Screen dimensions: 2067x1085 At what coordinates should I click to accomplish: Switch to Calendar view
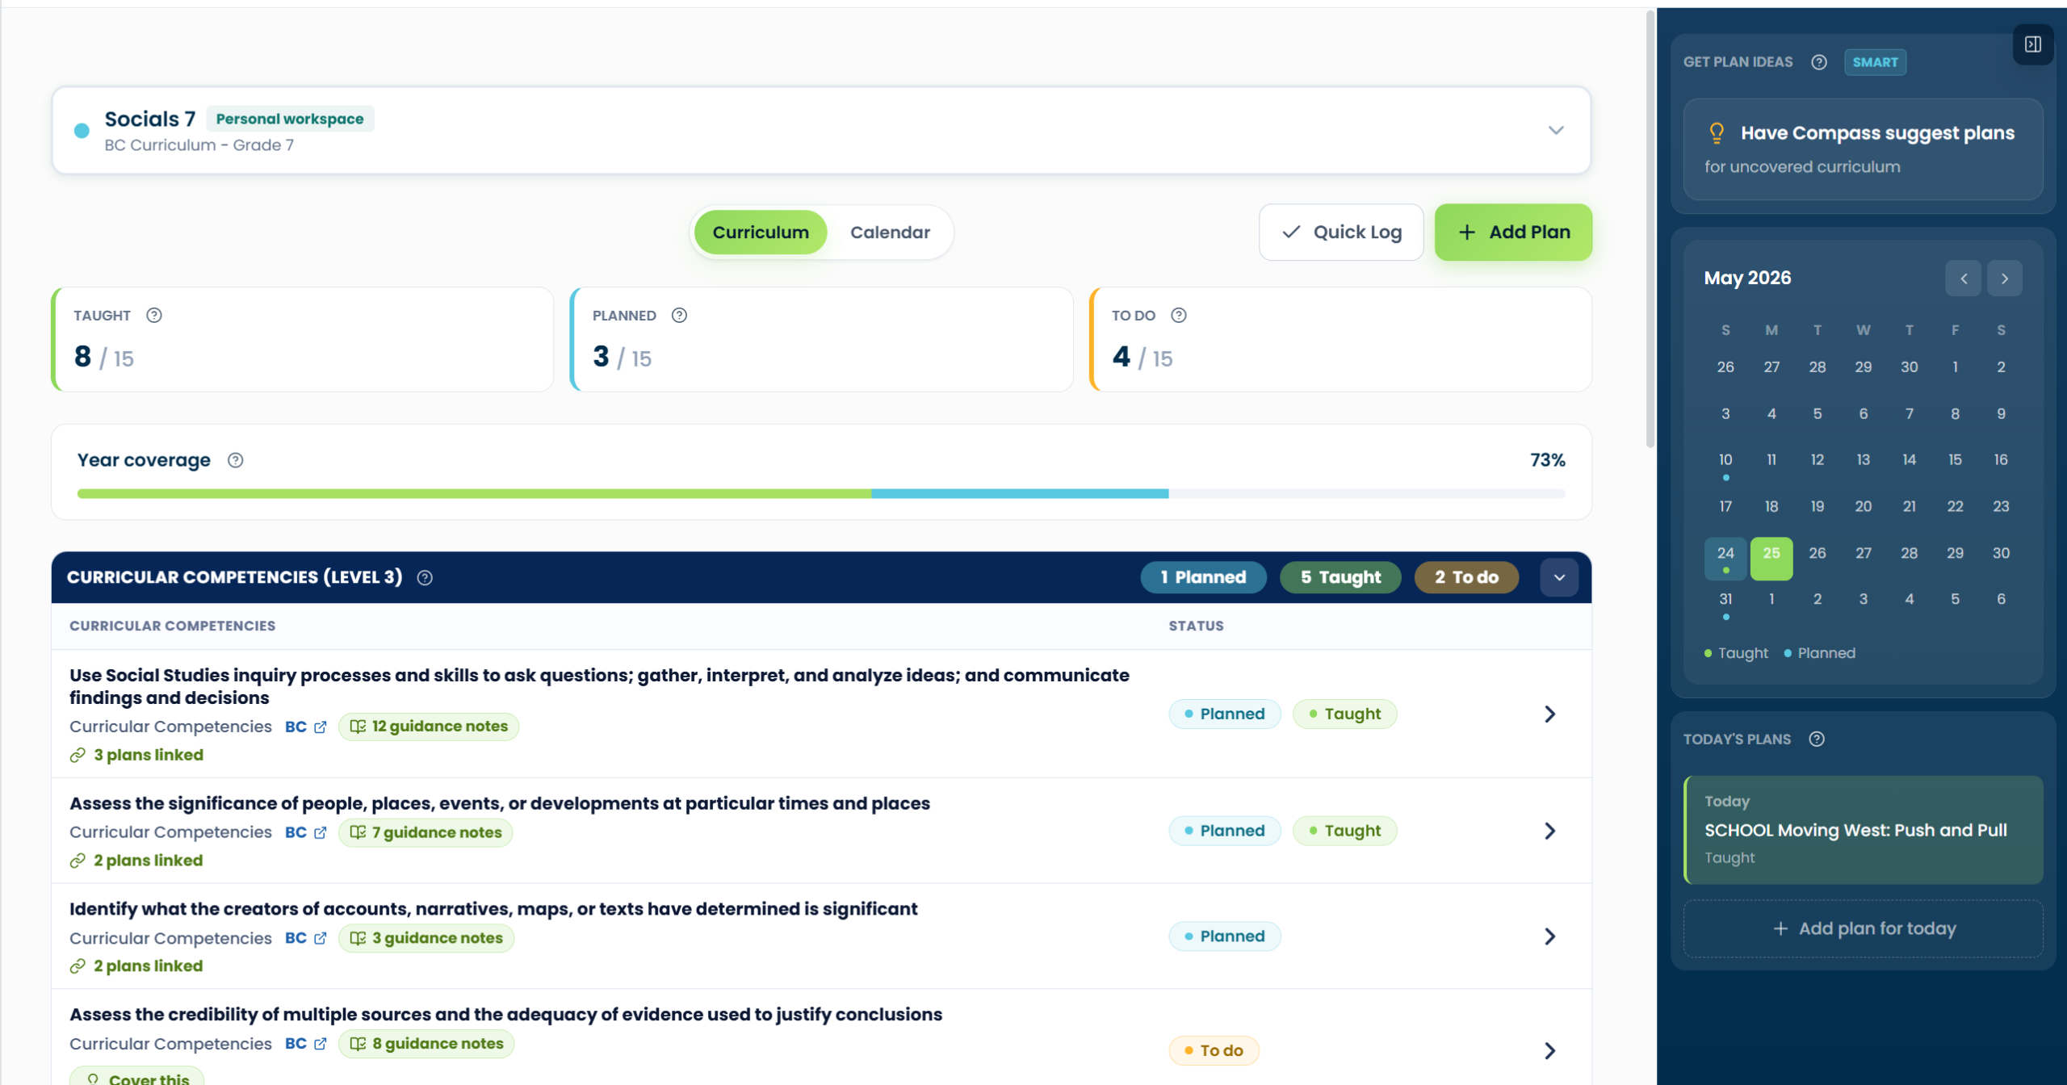pyautogui.click(x=890, y=232)
